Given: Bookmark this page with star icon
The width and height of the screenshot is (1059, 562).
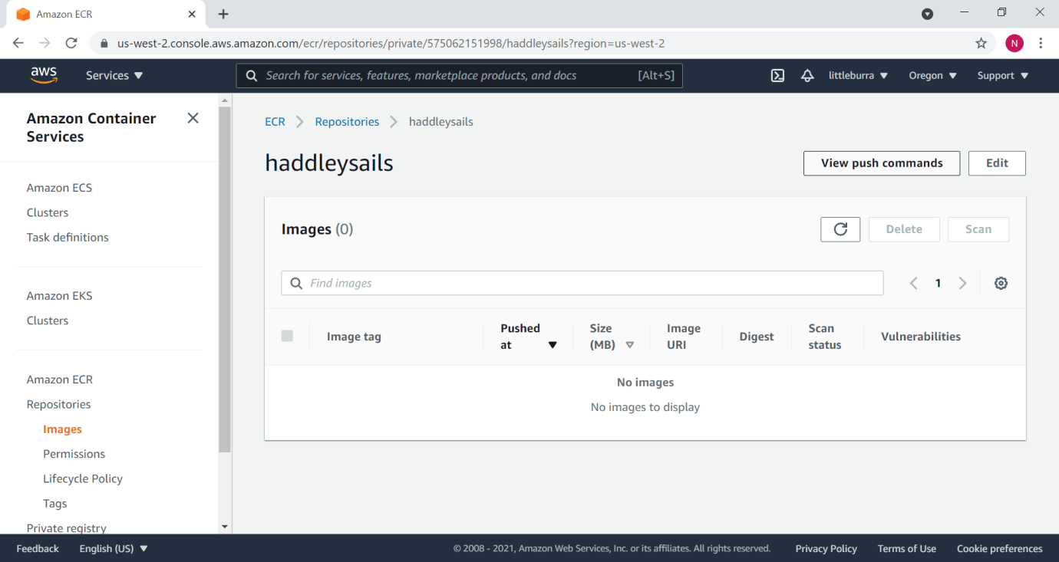Looking at the screenshot, I should tap(981, 44).
